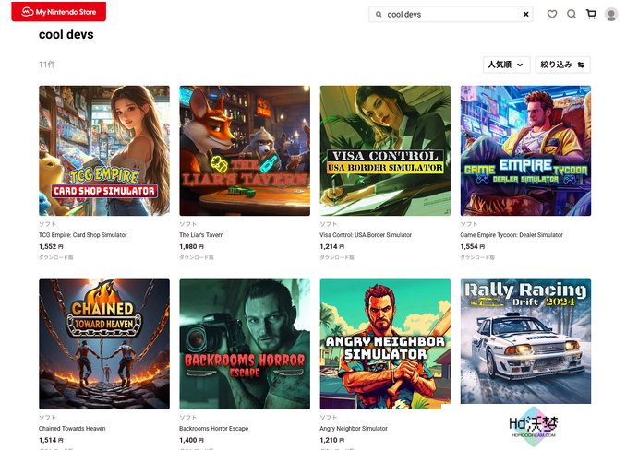Click the Backrooms Horror Escape title link
626x450 pixels.
(213, 429)
